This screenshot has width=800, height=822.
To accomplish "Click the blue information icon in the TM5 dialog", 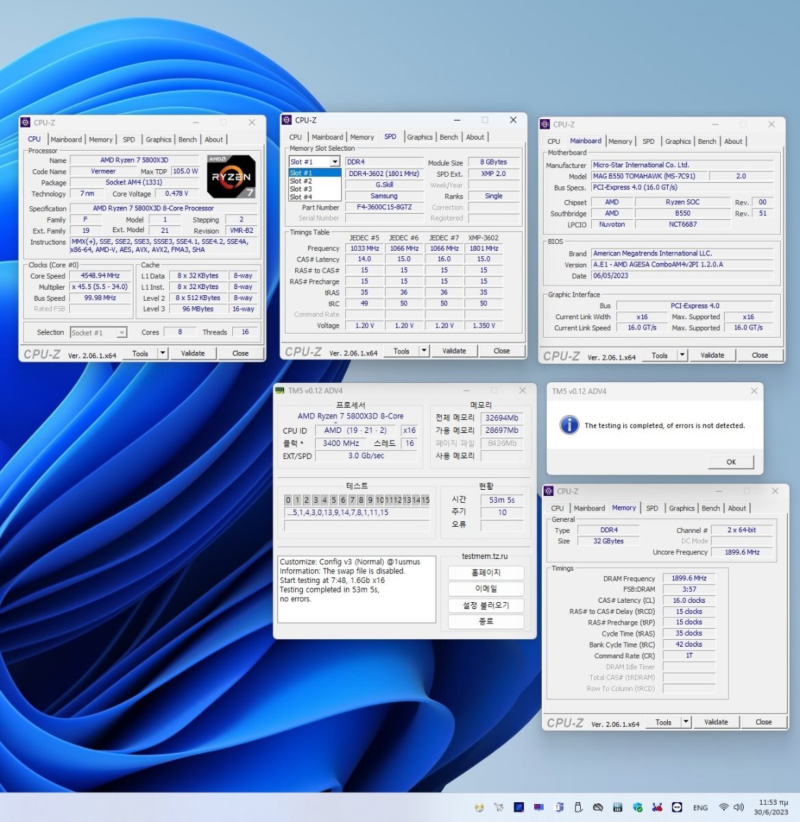I will click(x=569, y=425).
